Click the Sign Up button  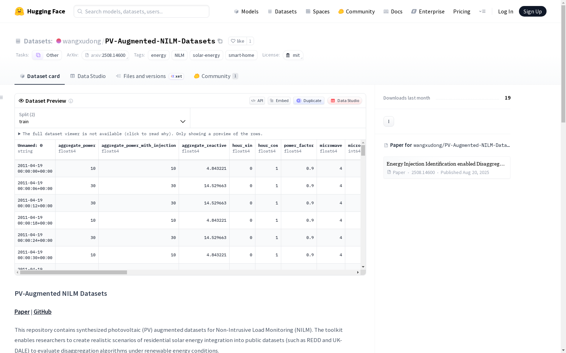(532, 11)
